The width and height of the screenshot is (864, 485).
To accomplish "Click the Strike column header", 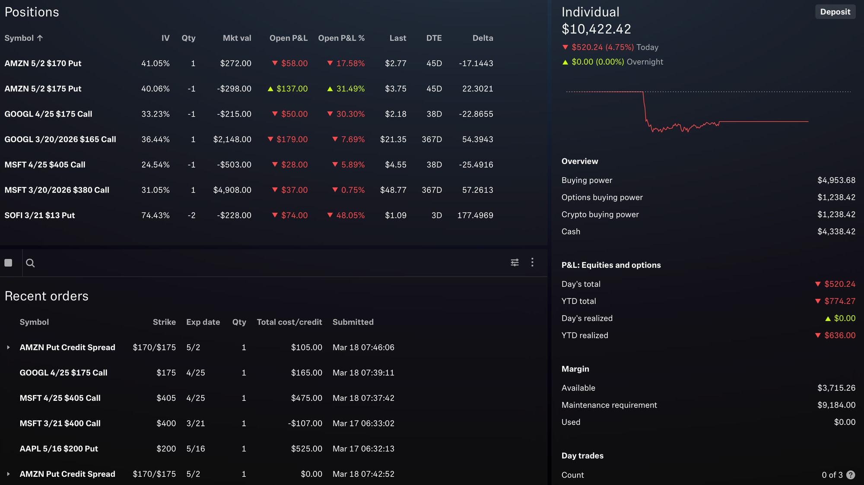I will coord(164,322).
